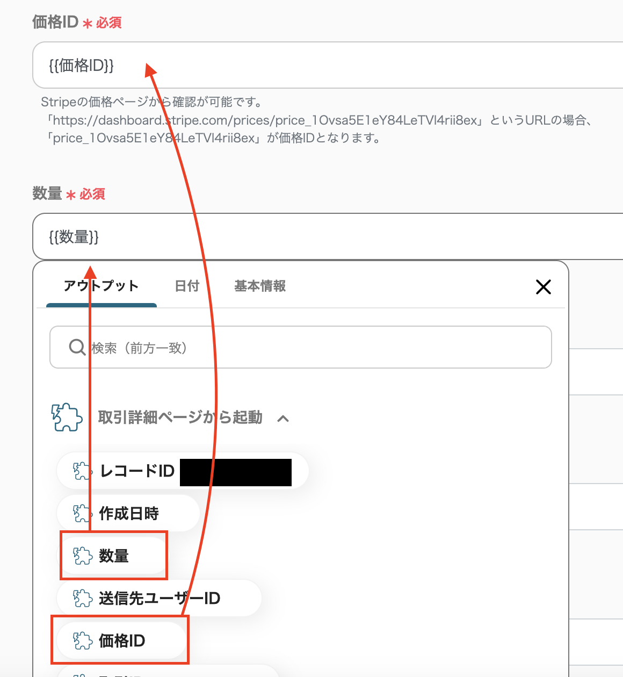The height and width of the screenshot is (677, 623).
Task: Click the 価格ID field label
Action: pyautogui.click(x=55, y=22)
